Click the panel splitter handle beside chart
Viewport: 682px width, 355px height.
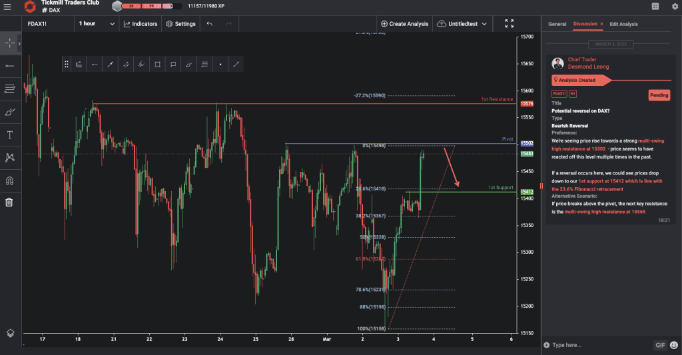click(541, 186)
